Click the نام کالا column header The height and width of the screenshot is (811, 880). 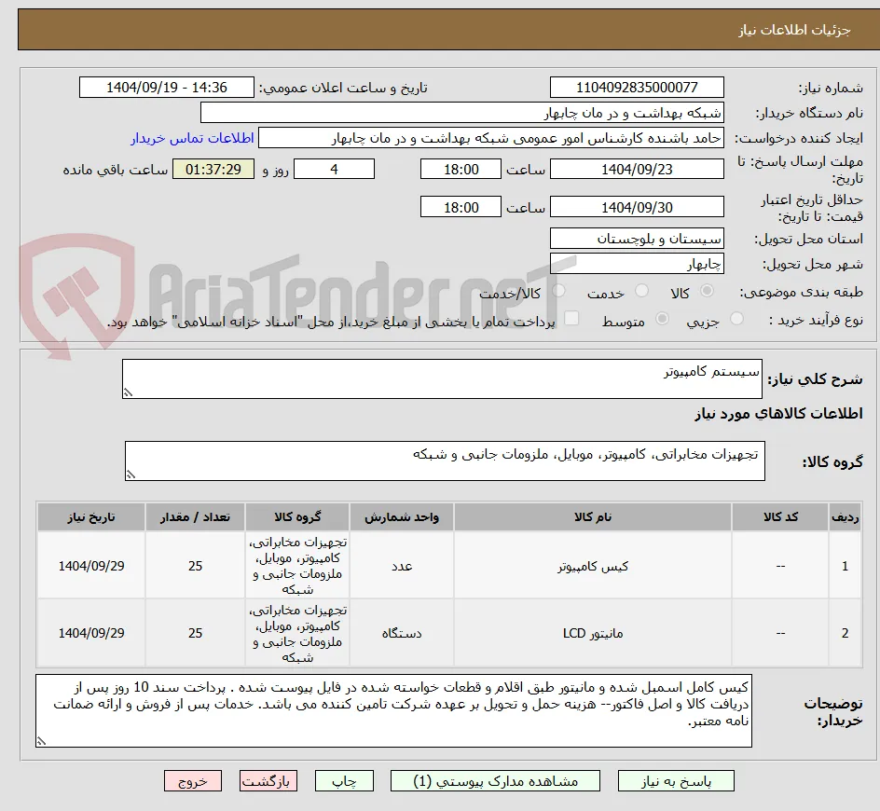point(593,517)
